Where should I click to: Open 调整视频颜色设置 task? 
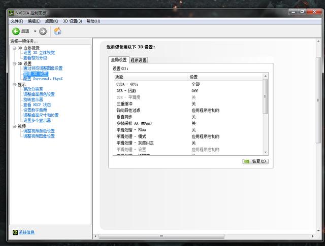pyautogui.click(x=39, y=131)
